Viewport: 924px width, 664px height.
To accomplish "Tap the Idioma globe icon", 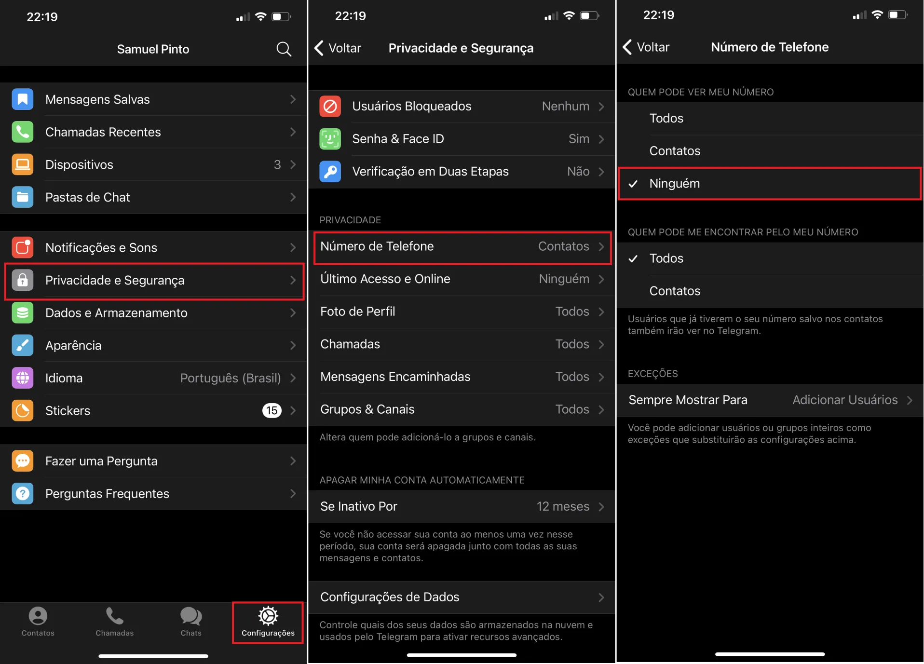I will 23,378.
